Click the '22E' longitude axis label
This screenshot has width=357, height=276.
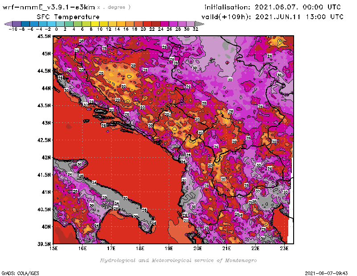[255, 248]
